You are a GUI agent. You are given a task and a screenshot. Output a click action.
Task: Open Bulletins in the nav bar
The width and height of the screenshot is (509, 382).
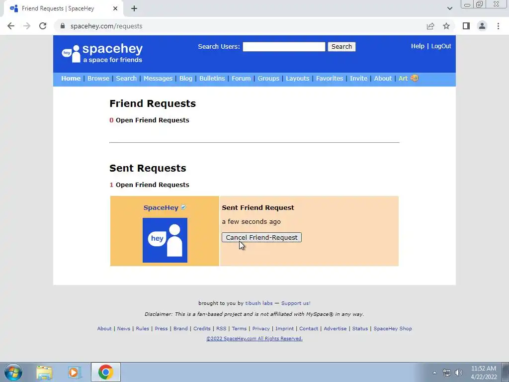[x=212, y=78]
